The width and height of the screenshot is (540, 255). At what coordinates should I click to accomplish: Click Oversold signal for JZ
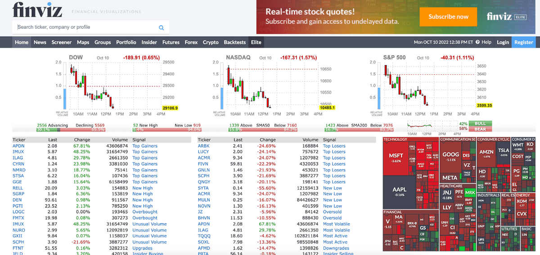(x=333, y=212)
